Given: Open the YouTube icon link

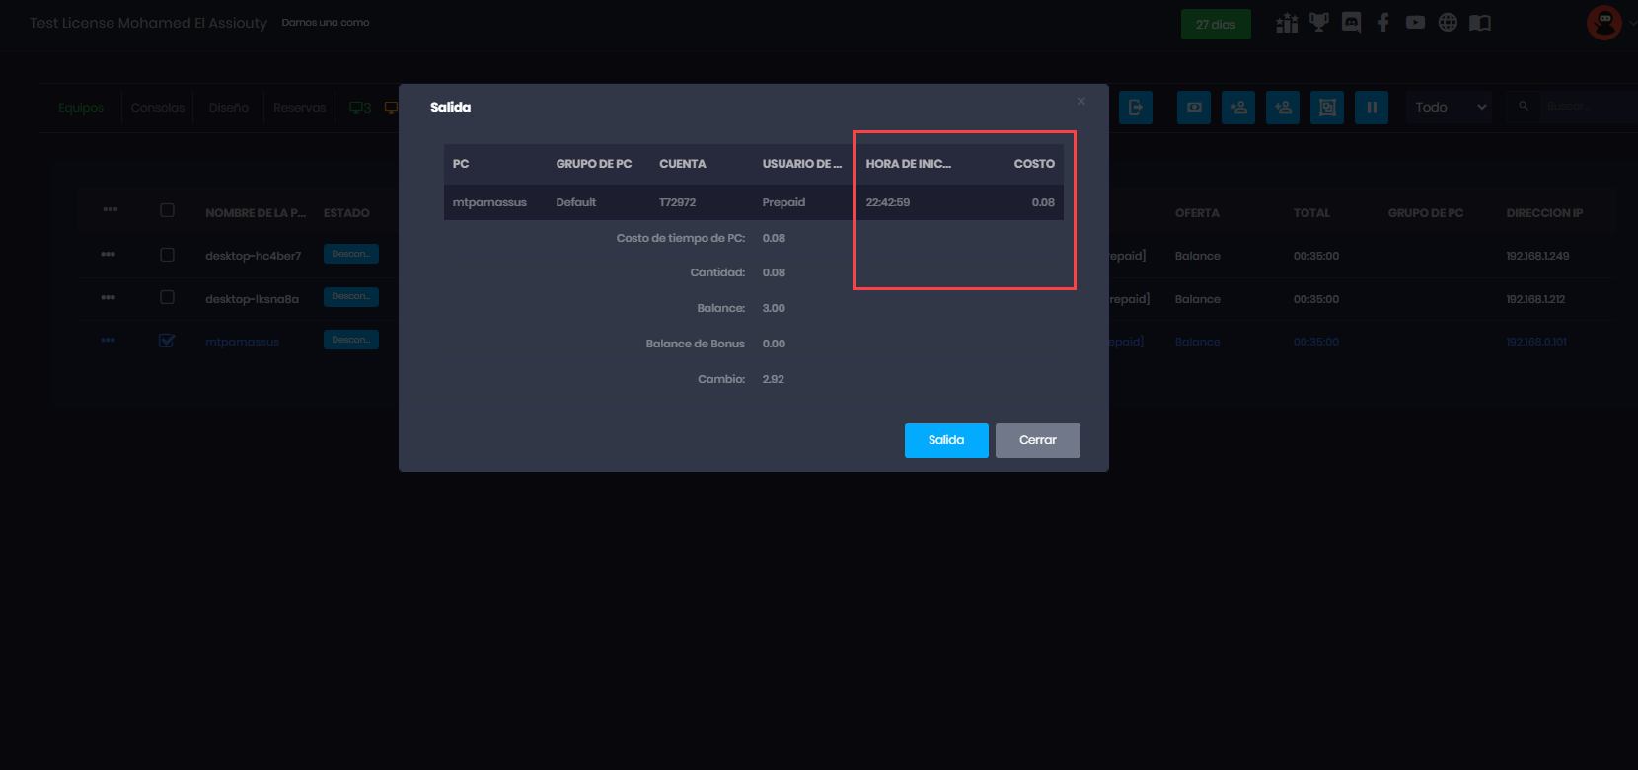Looking at the screenshot, I should [1416, 23].
